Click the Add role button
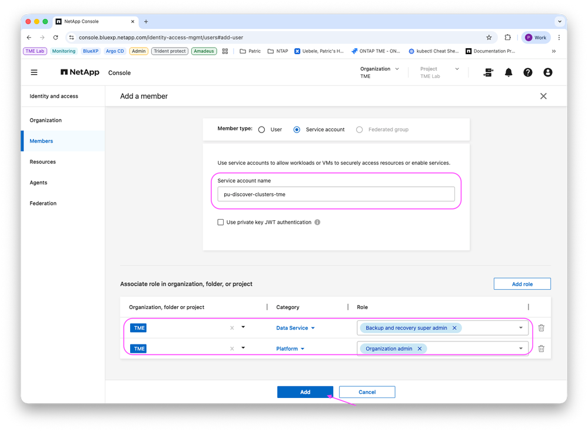 click(x=522, y=284)
